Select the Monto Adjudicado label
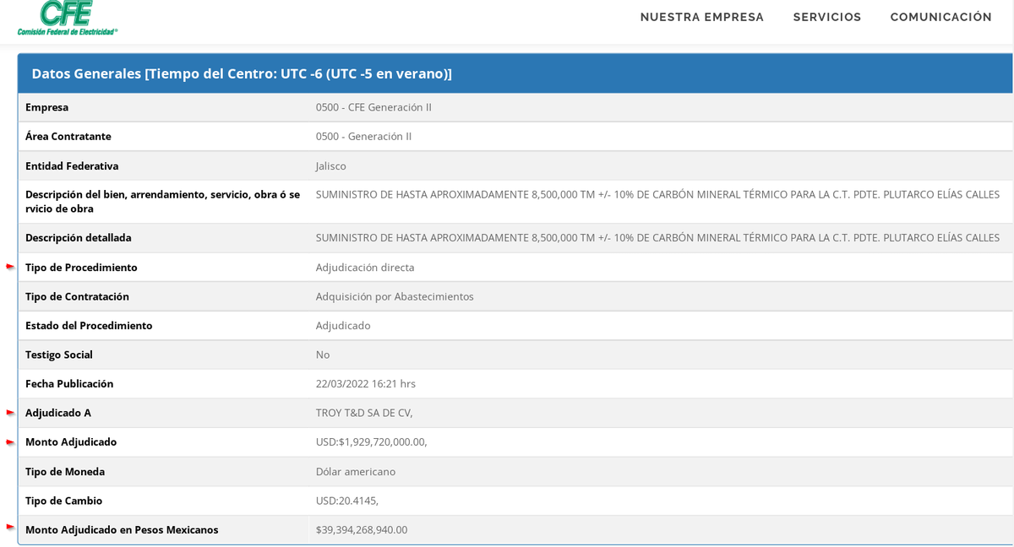Image resolution: width=1014 pixels, height=547 pixels. point(71,441)
